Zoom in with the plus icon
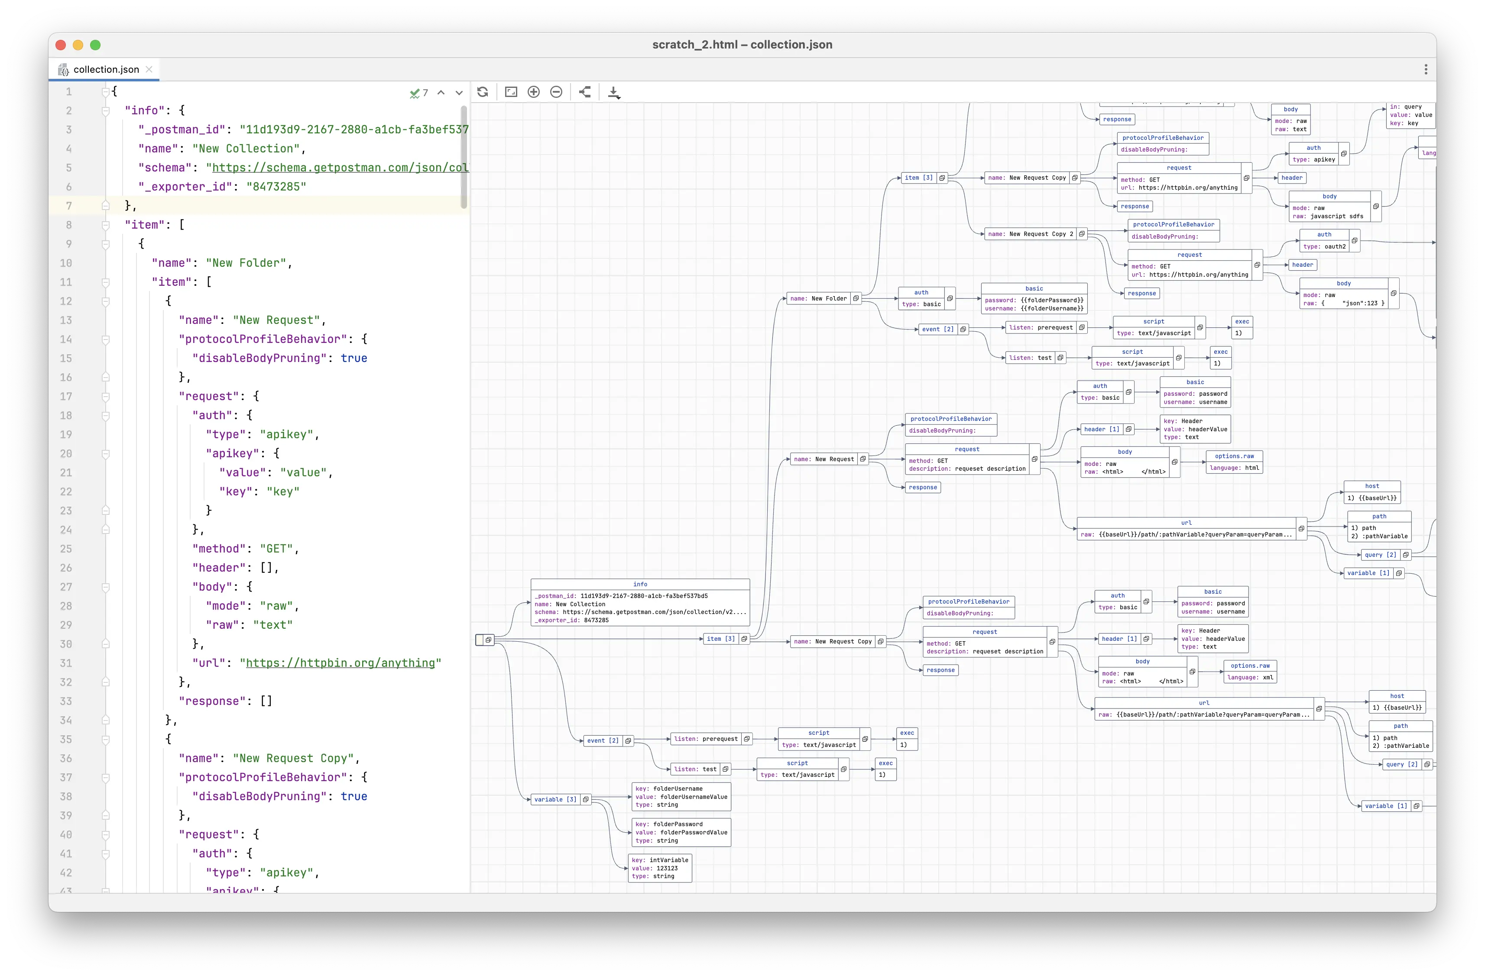The width and height of the screenshot is (1485, 976). click(533, 92)
